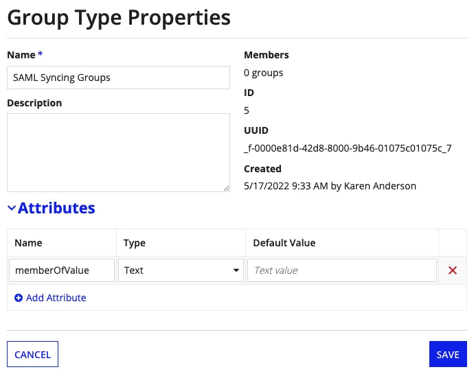
Task: Click the Group Type Properties title
Action: point(119,18)
